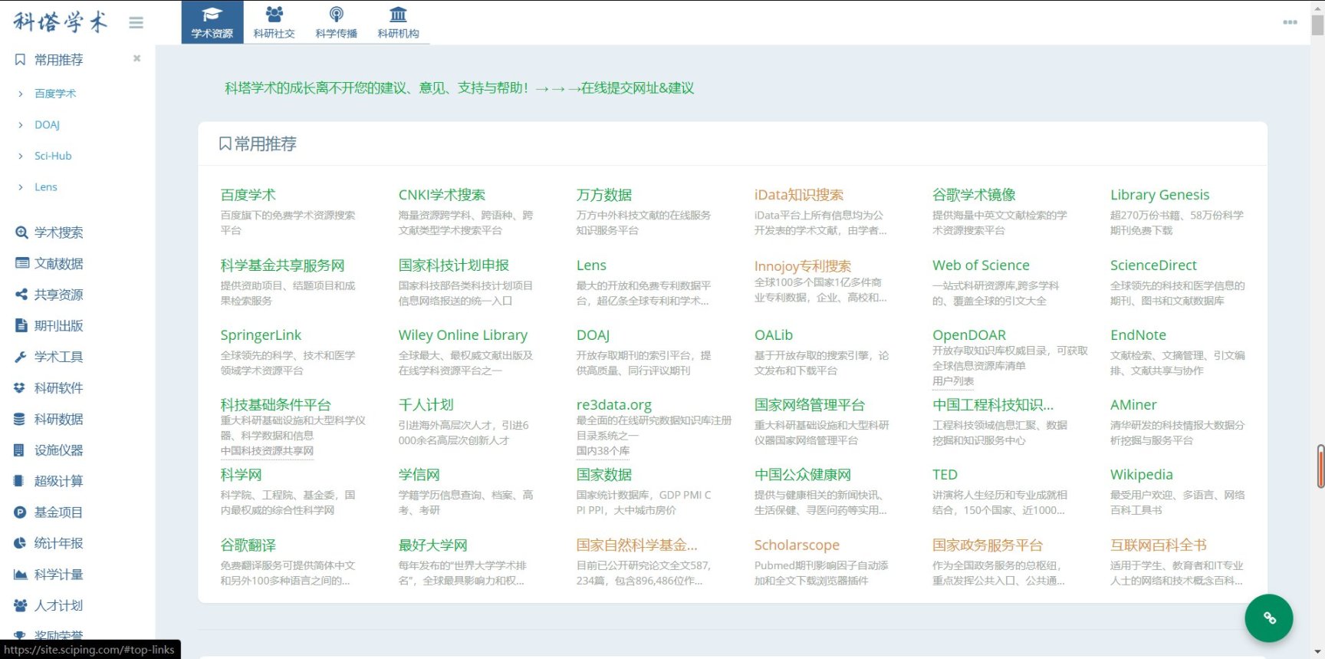Image resolution: width=1325 pixels, height=659 pixels.
Task: Click the 共享资源 share icon in sidebar
Action: coord(21,295)
